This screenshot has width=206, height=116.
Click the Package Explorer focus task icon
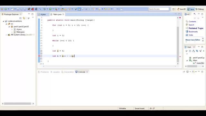[x=29, y=18]
